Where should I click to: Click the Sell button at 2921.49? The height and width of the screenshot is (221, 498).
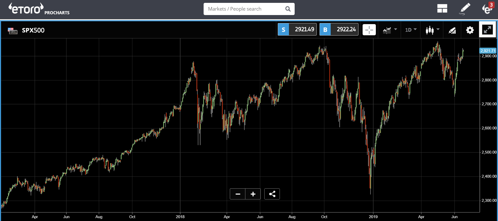(297, 29)
